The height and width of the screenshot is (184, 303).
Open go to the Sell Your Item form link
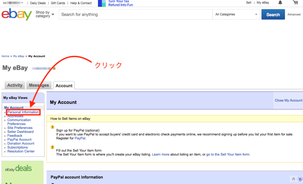tap(228, 154)
